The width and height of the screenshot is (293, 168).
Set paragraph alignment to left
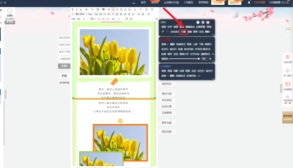pyautogui.click(x=109, y=9)
